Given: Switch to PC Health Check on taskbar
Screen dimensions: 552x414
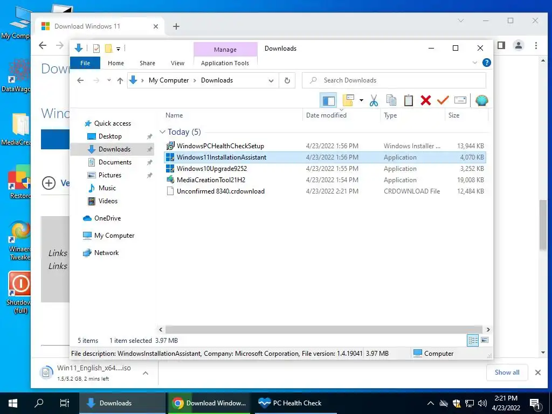Looking at the screenshot, I should click(x=296, y=403).
